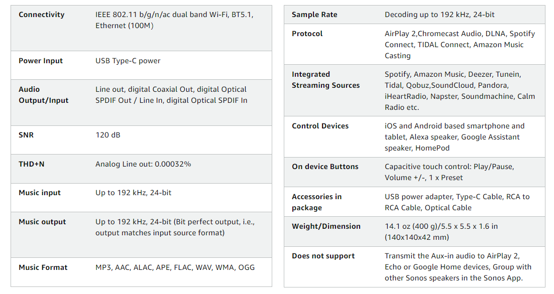
Task: Select the Capacitive touch control description
Action: coord(449,172)
